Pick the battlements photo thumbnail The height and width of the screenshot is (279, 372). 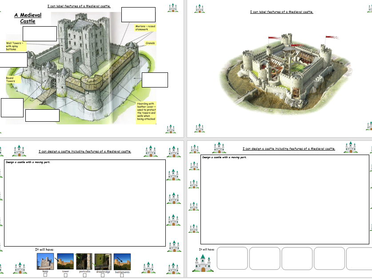coord(122,262)
